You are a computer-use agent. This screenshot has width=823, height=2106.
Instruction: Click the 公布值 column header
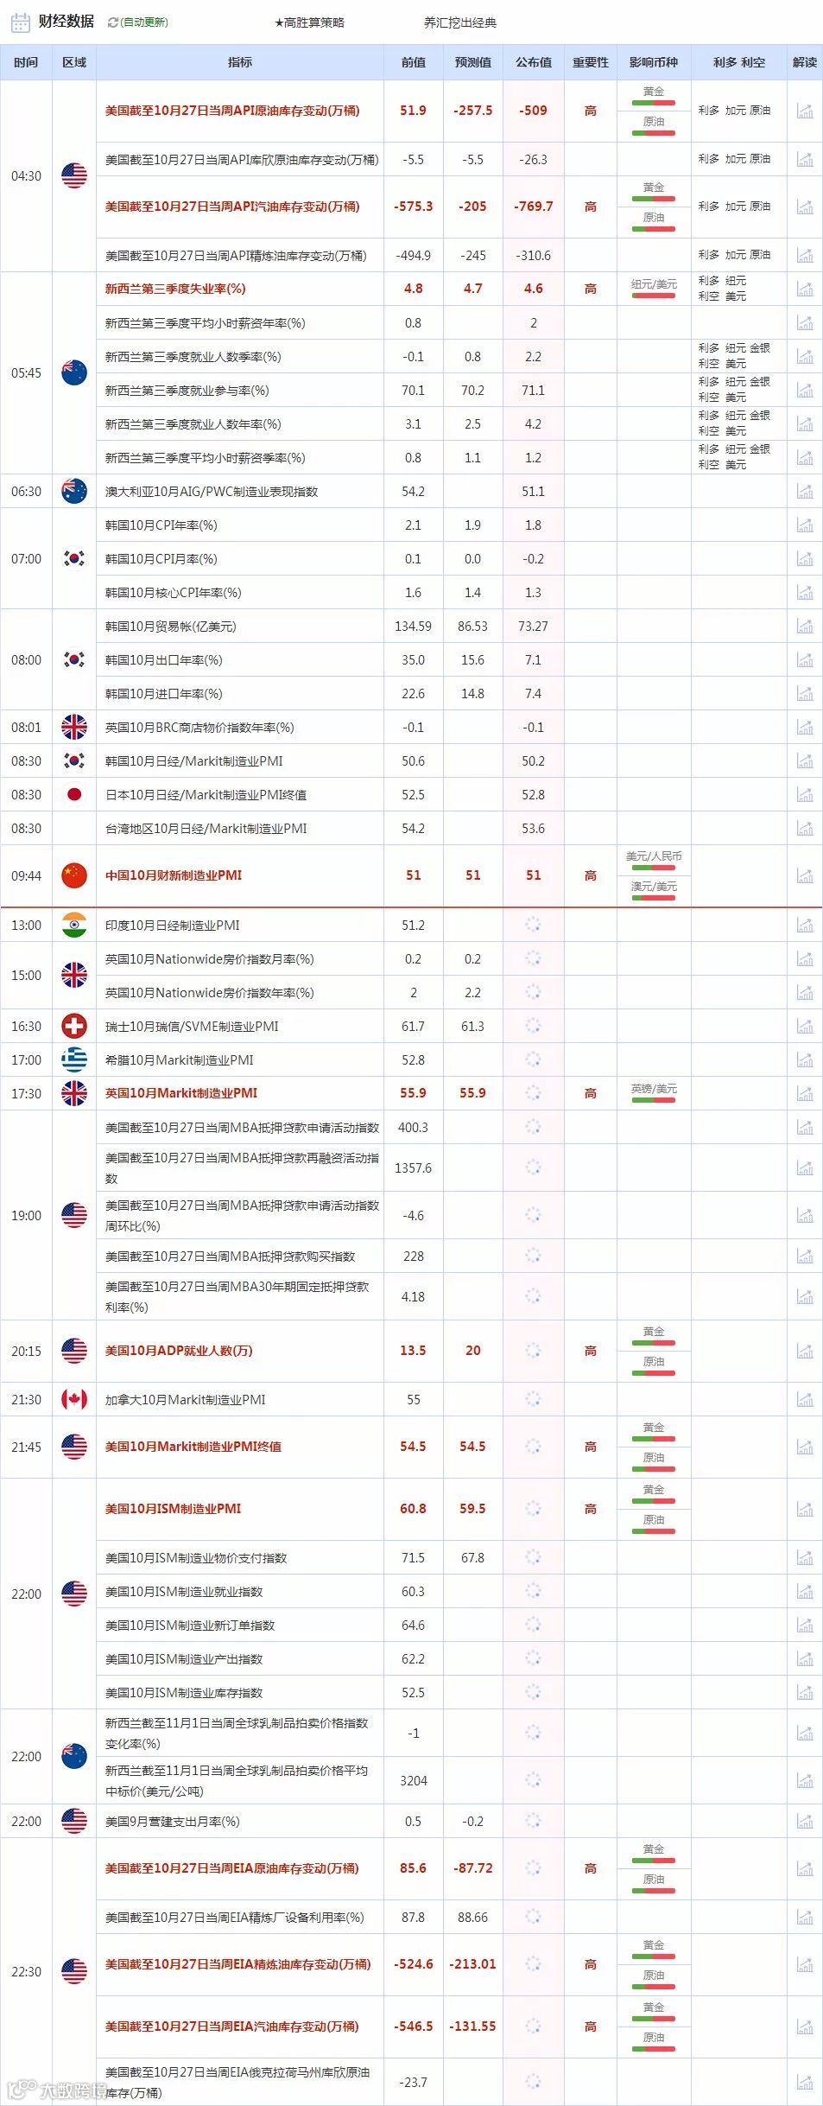tap(533, 62)
